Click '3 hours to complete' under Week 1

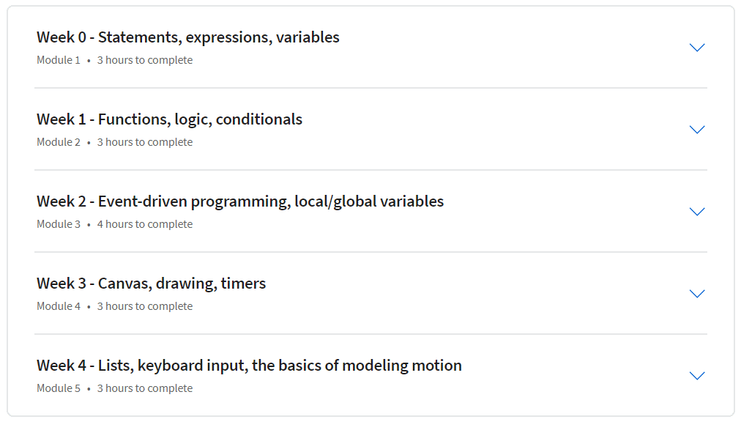coord(145,142)
